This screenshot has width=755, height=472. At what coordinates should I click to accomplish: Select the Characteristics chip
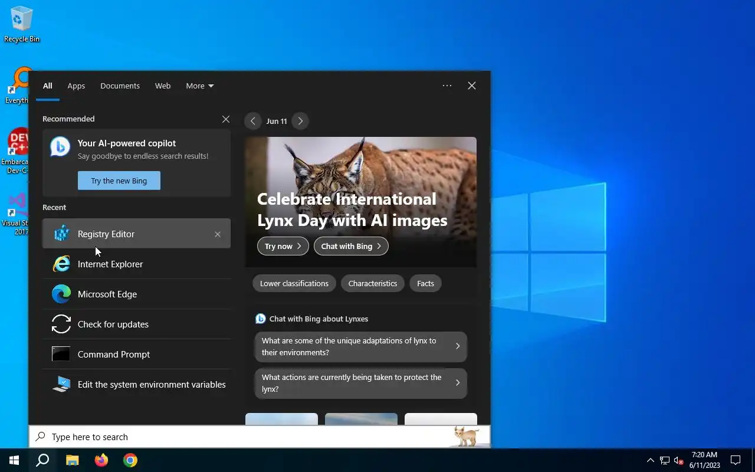click(x=373, y=283)
